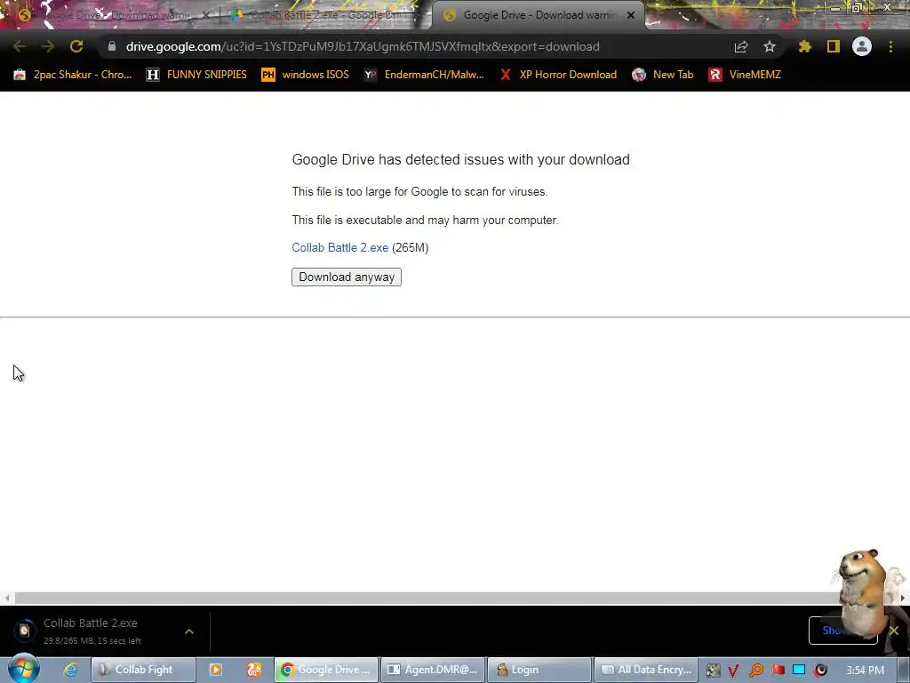Screen dimensions: 910x683
Task: Click the 3:54 PM taskbar clock
Action: [865, 671]
